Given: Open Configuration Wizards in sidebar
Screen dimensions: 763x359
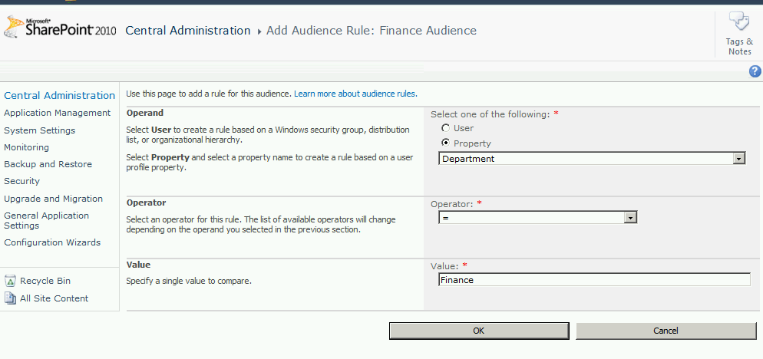Looking at the screenshot, I should tap(52, 242).
